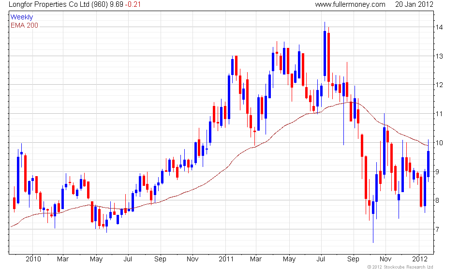Click the first 'Mar' label after 2010
This screenshot has height=271, width=474.
point(63,259)
